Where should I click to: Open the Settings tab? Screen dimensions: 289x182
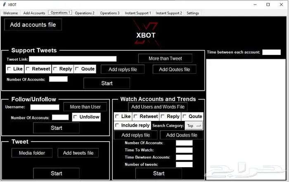coord(193,13)
